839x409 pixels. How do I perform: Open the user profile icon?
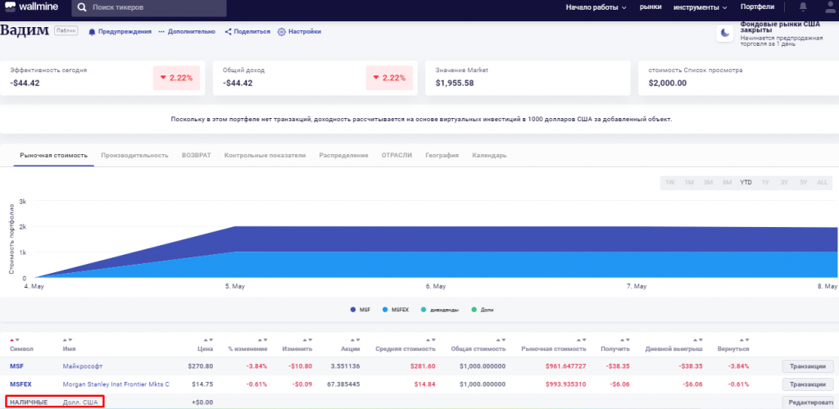[827, 8]
